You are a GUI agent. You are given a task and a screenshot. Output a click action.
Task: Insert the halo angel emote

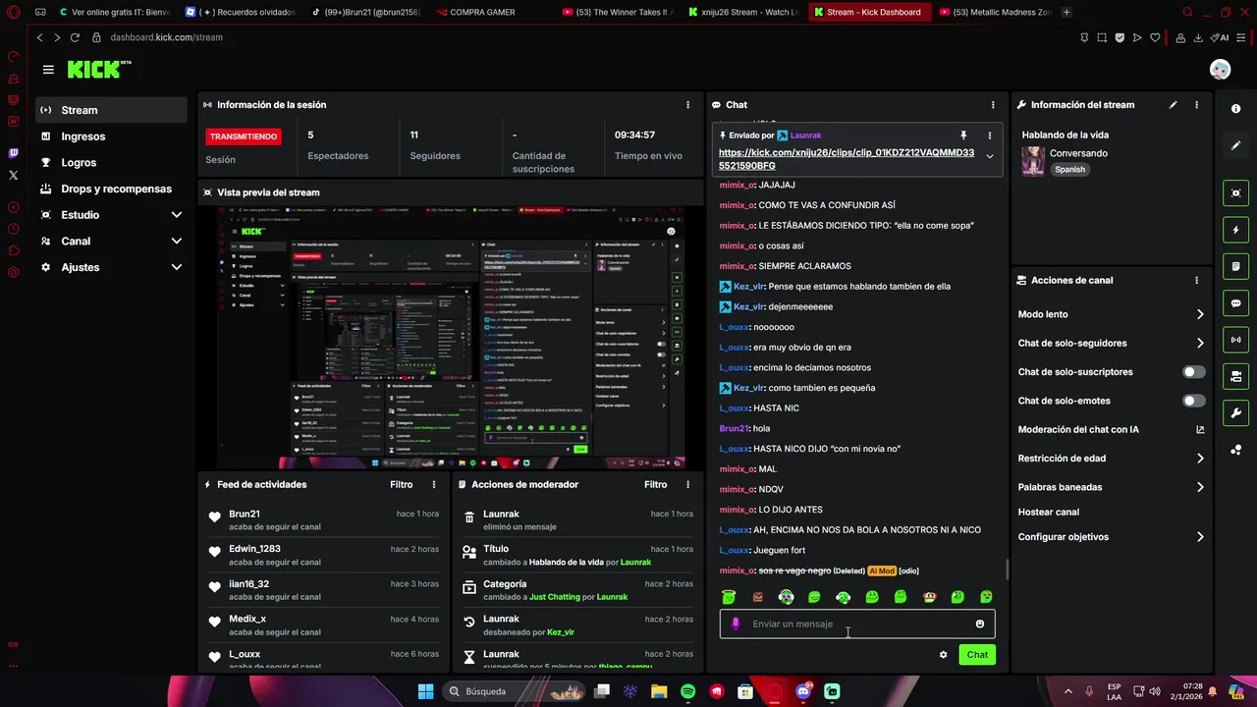pos(729,597)
